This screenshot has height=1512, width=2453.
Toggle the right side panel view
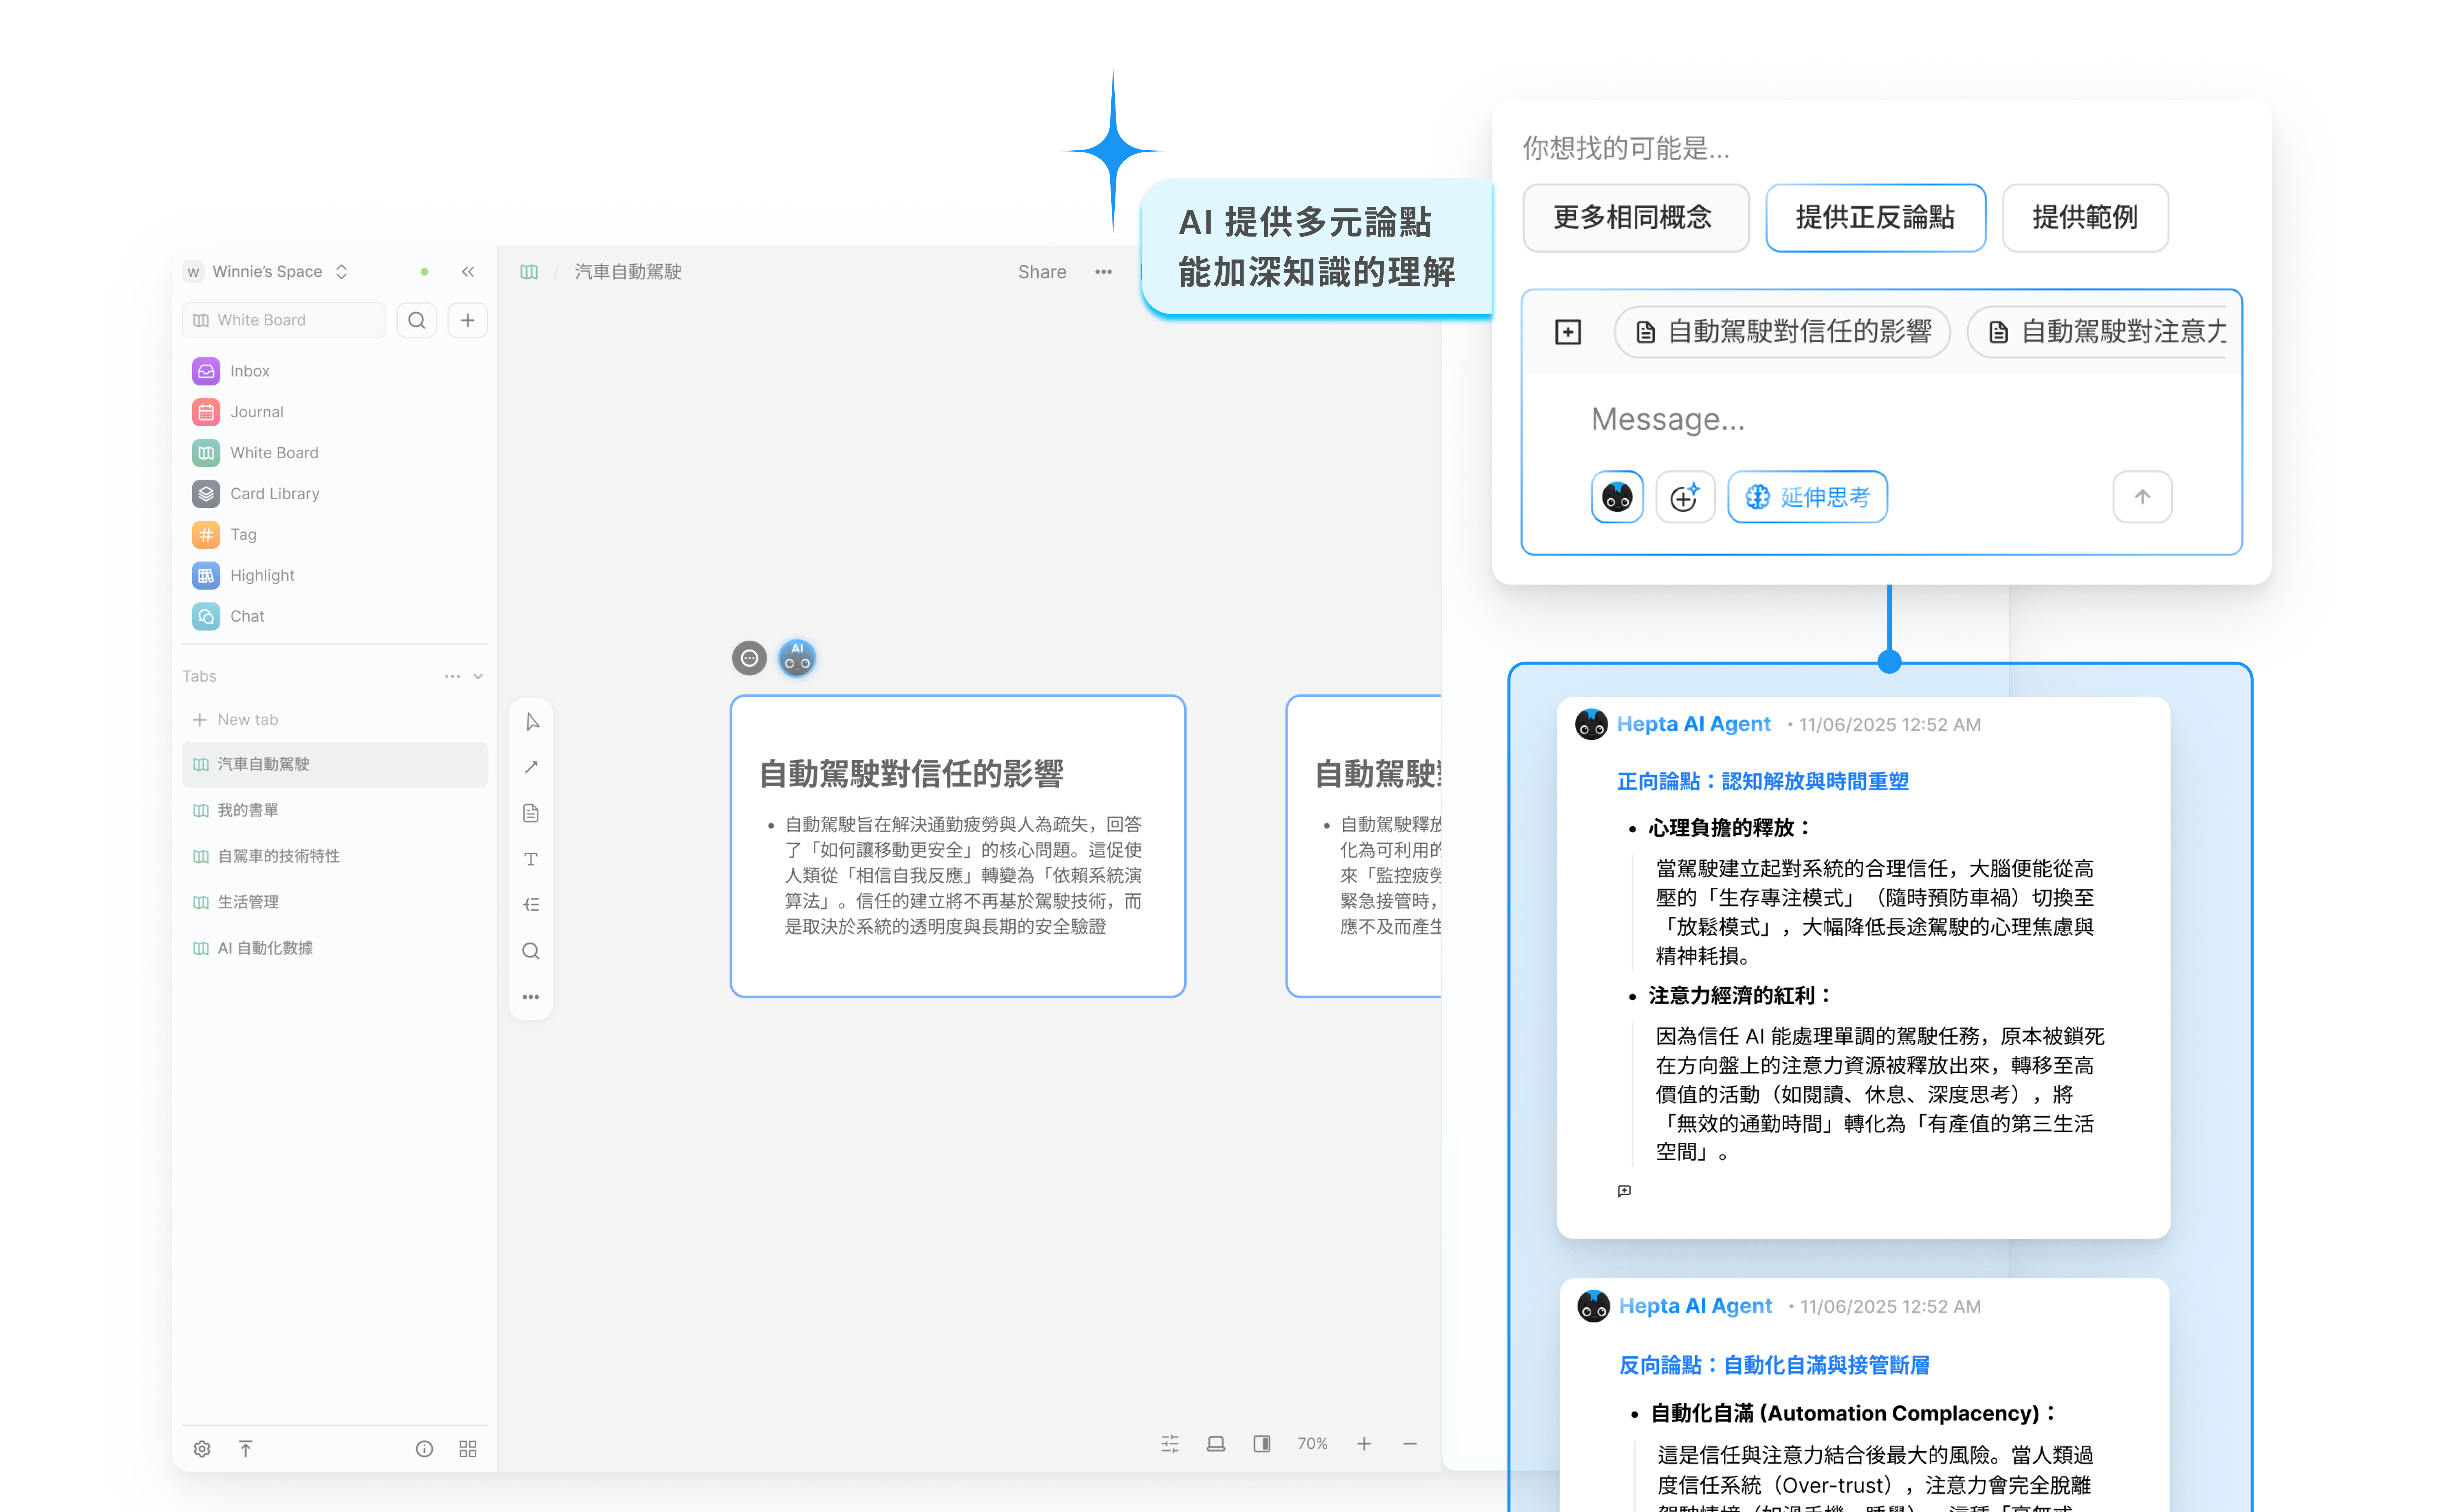pyautogui.click(x=1262, y=1444)
